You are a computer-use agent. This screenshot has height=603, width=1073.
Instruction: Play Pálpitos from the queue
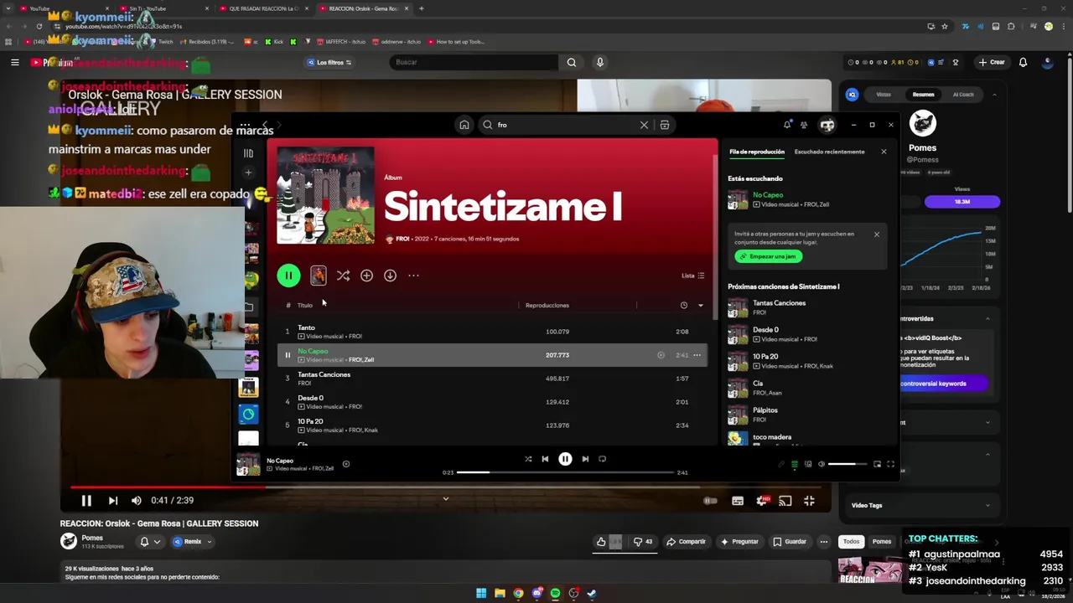coord(805,415)
